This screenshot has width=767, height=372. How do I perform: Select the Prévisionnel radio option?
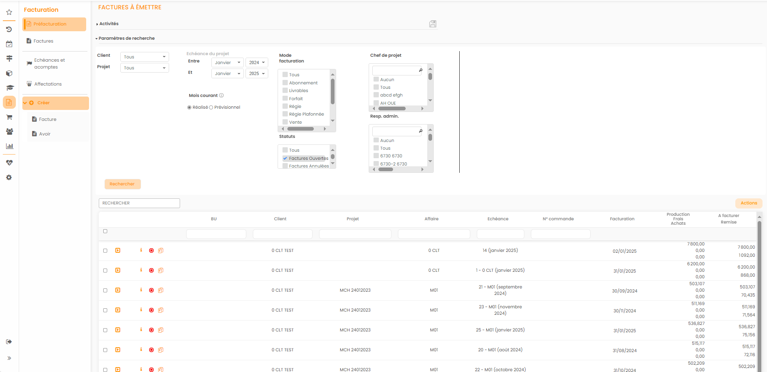211,108
